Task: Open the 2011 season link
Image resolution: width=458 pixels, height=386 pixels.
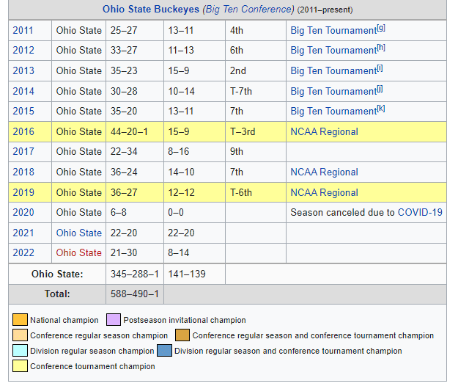Action: (23, 30)
